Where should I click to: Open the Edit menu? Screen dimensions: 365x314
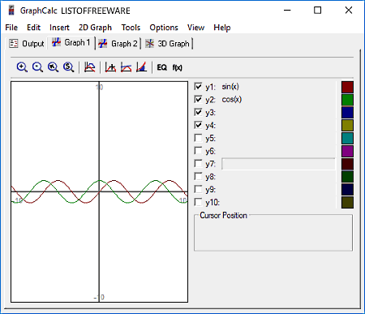tap(33, 28)
